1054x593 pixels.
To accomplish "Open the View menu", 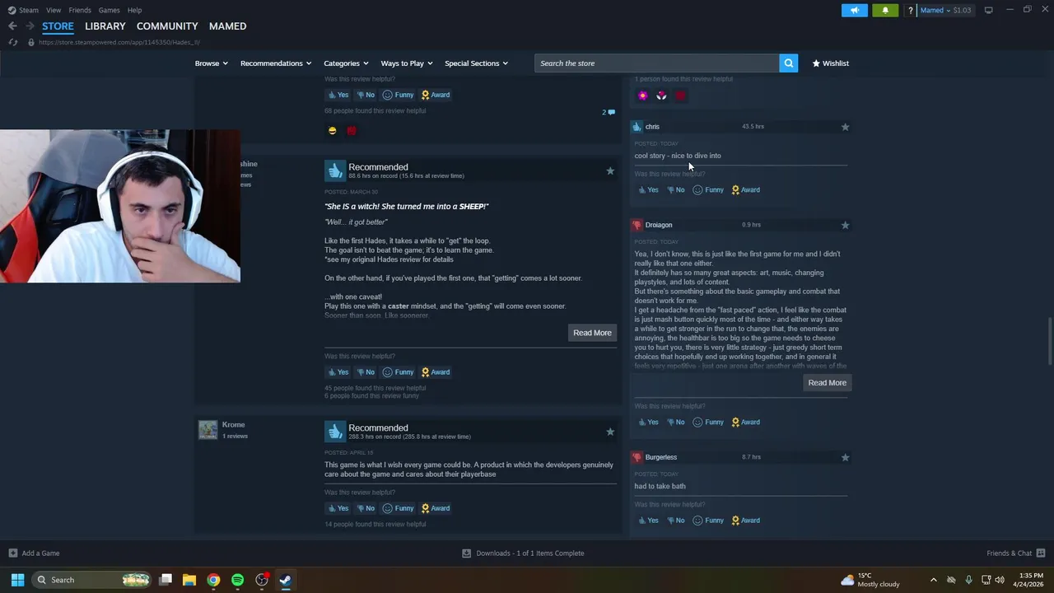I will click(54, 10).
